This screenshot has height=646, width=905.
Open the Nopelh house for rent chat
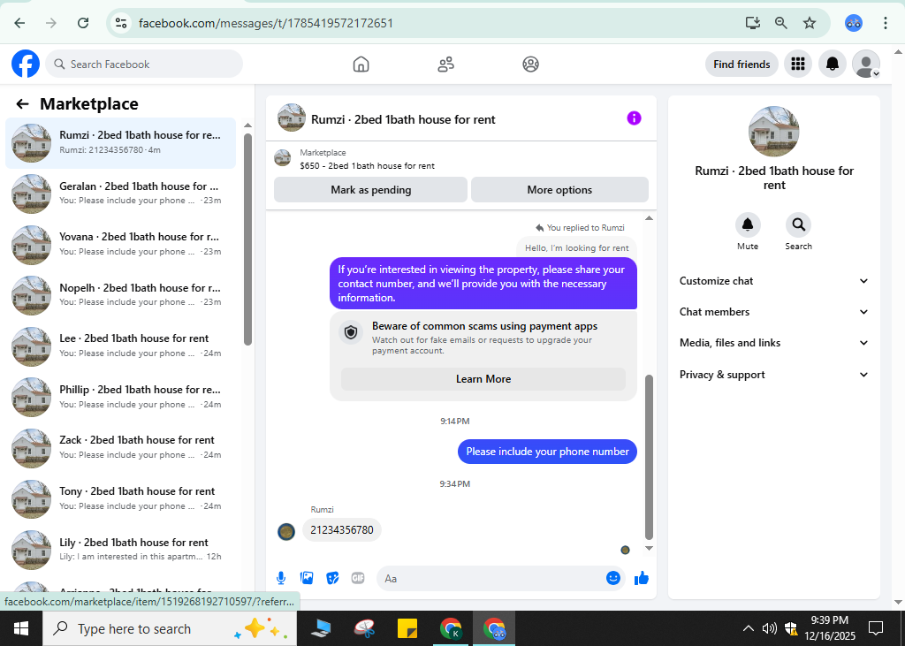click(120, 295)
